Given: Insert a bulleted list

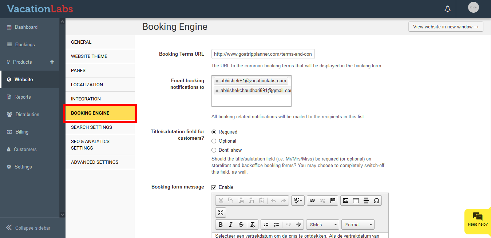Looking at the screenshot, I should [x=276, y=225].
